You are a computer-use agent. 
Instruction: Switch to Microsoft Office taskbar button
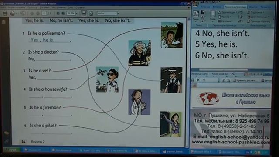(x=203, y=152)
